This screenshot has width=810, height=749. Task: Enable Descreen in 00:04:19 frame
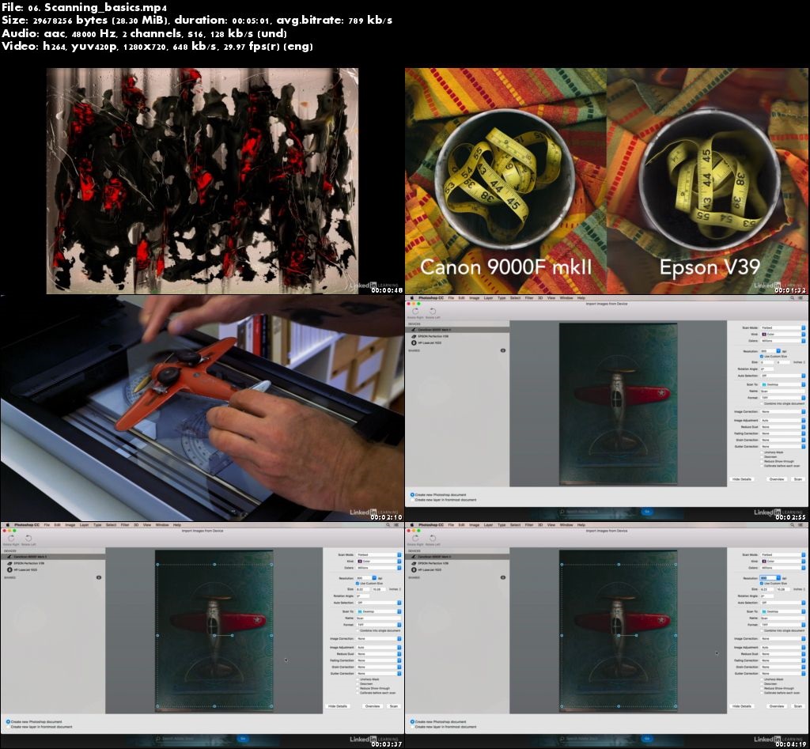(x=762, y=683)
